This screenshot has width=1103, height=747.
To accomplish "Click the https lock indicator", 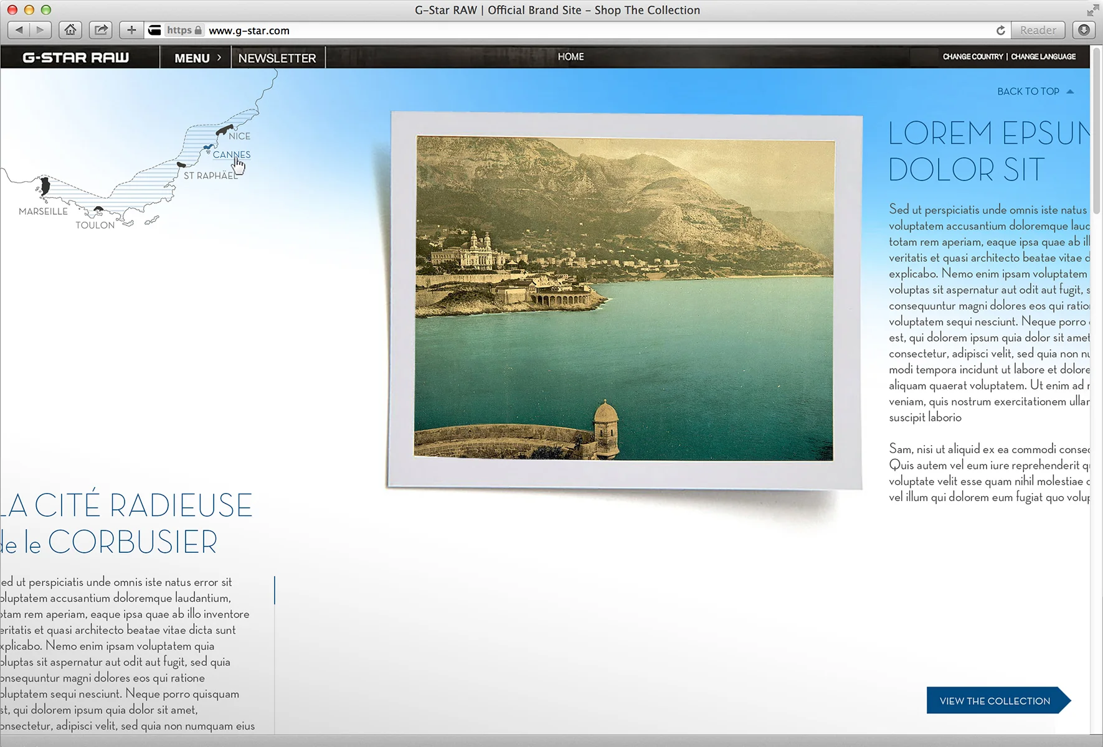I will (184, 30).
